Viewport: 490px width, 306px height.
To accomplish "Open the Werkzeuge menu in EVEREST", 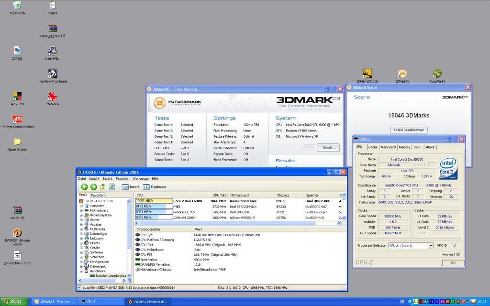I will pyautogui.click(x=141, y=179).
